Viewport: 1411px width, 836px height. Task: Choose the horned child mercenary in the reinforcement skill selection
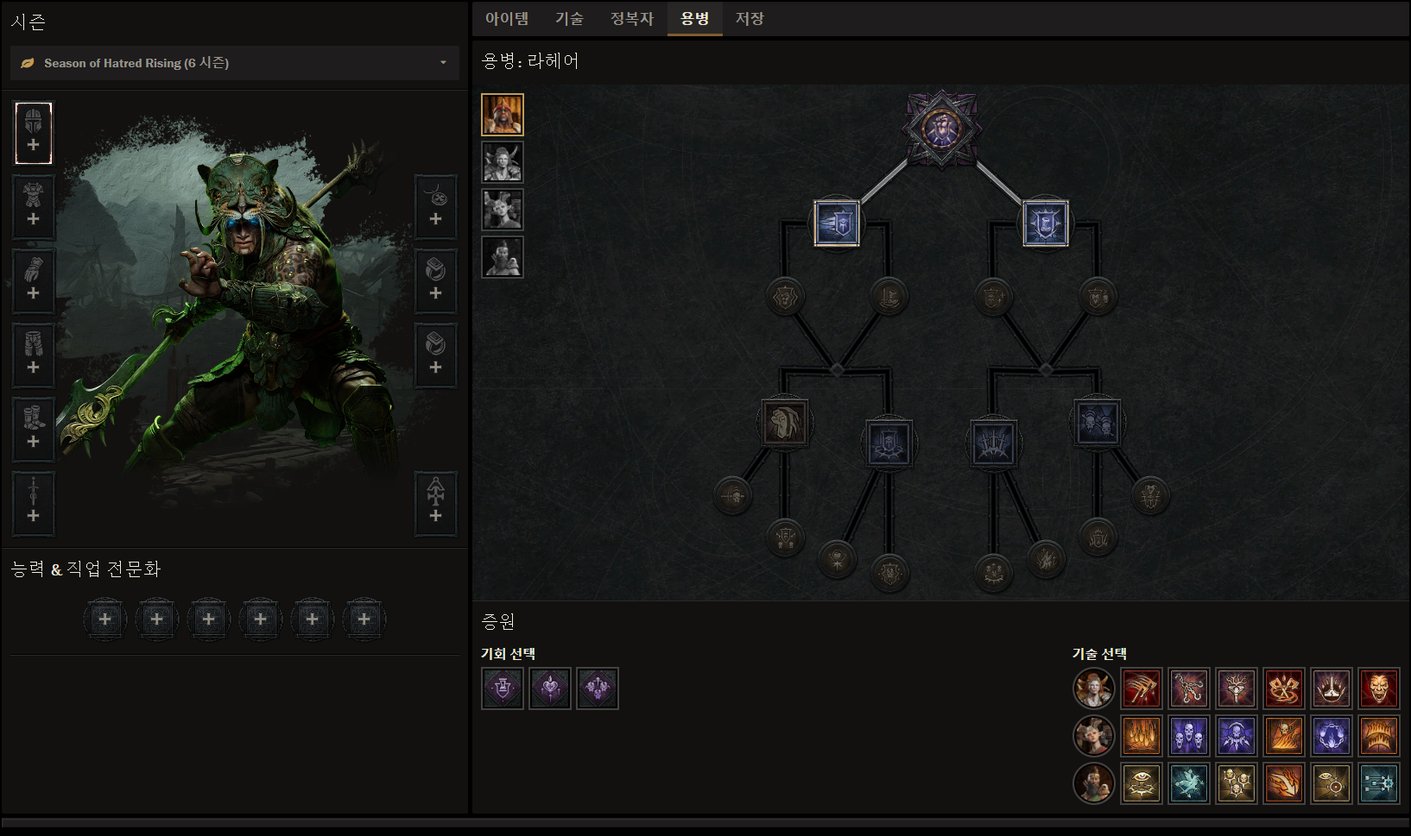tap(1094, 736)
